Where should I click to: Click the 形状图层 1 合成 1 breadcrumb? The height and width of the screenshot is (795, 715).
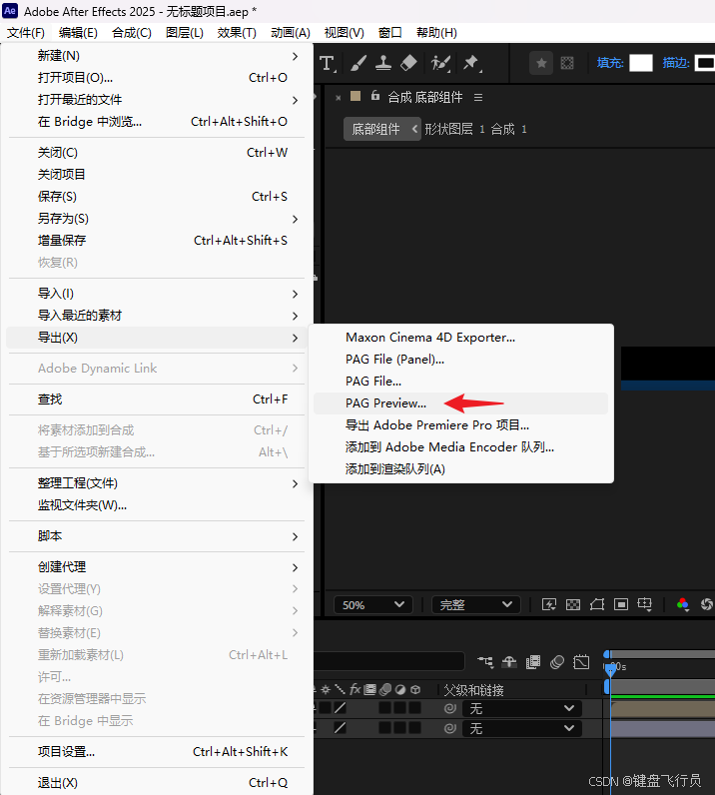[475, 129]
